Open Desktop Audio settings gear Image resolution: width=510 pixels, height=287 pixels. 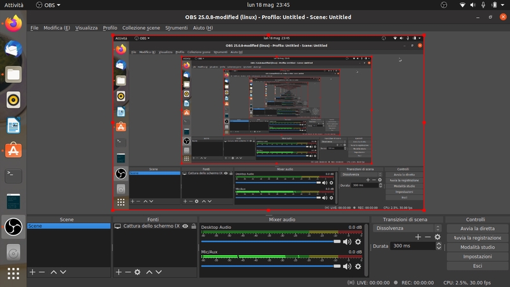point(358,242)
